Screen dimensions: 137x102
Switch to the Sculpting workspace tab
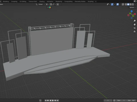(x=14, y=1)
